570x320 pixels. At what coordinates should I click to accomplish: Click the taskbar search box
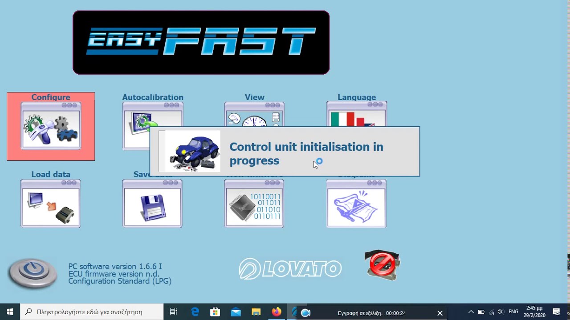[92, 312]
